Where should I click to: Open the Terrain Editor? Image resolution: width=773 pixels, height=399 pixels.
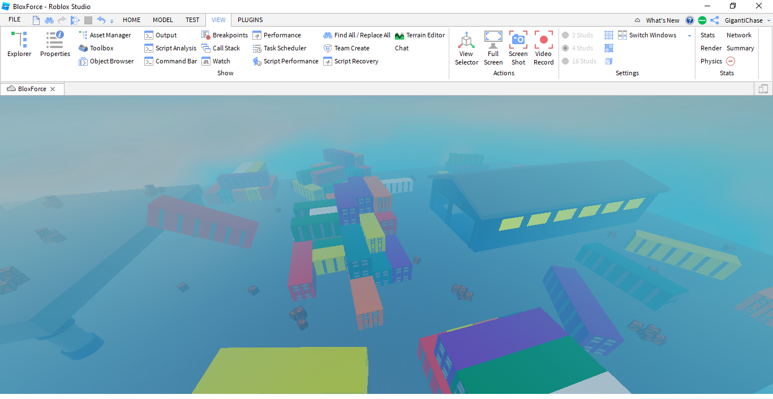pyautogui.click(x=420, y=35)
